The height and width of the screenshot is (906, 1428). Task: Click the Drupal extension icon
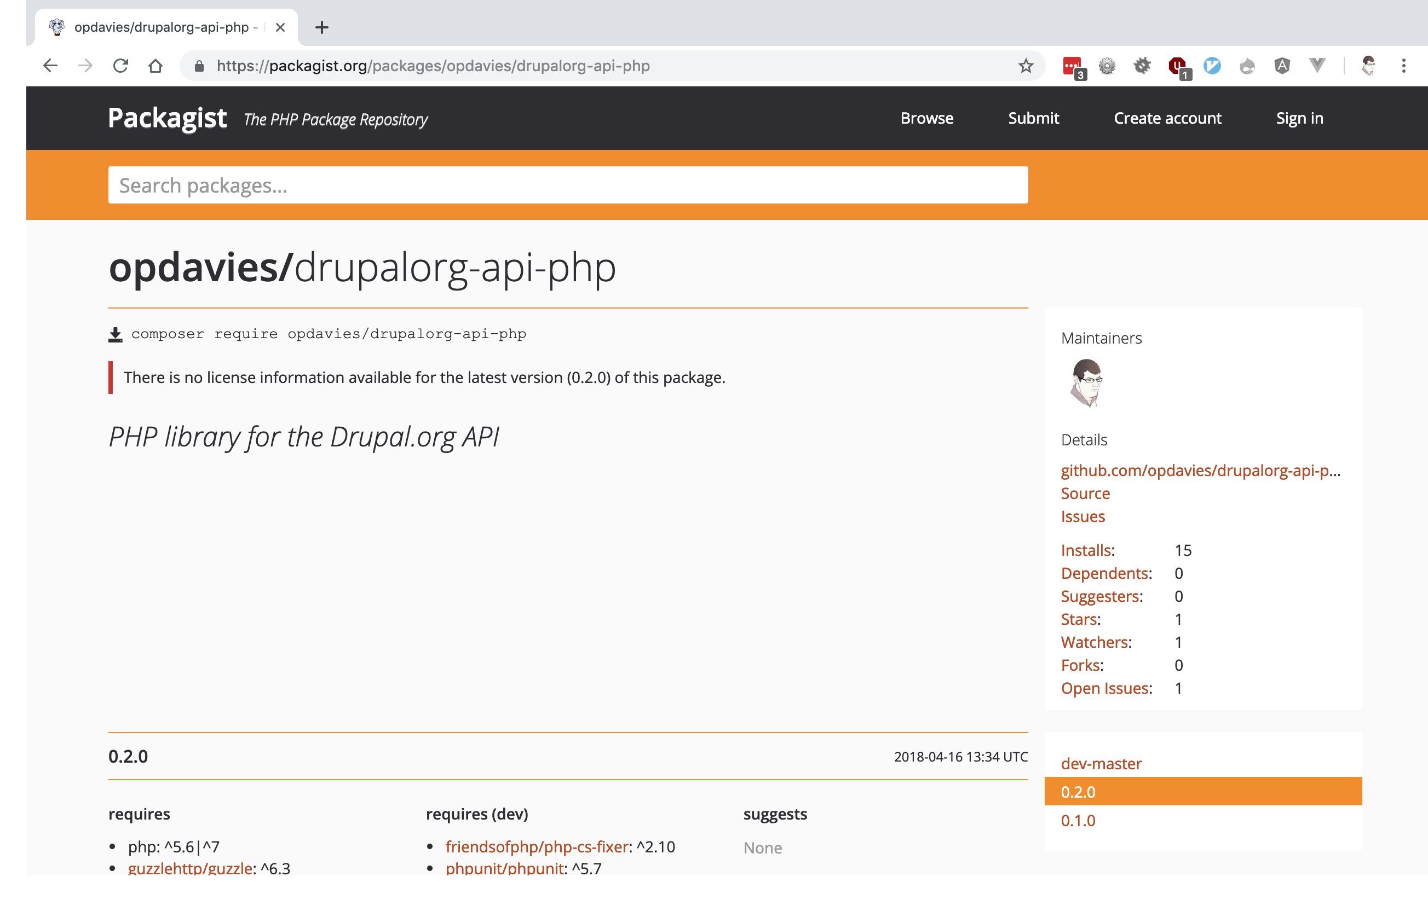(x=1247, y=66)
